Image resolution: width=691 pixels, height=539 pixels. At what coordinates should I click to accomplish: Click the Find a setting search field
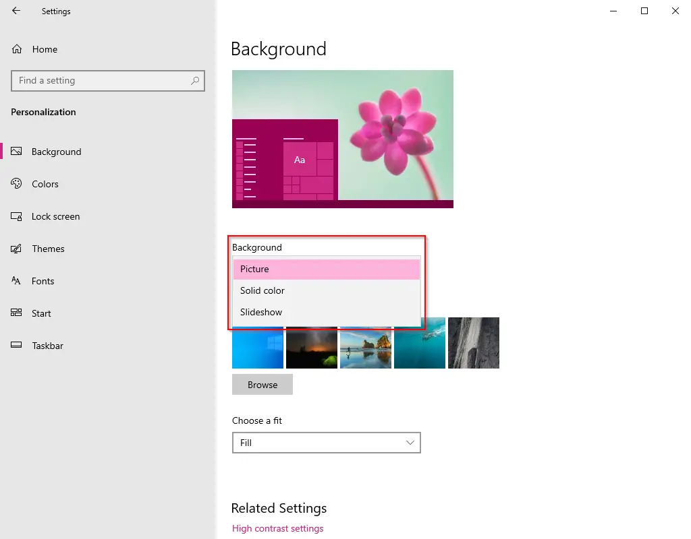point(108,81)
